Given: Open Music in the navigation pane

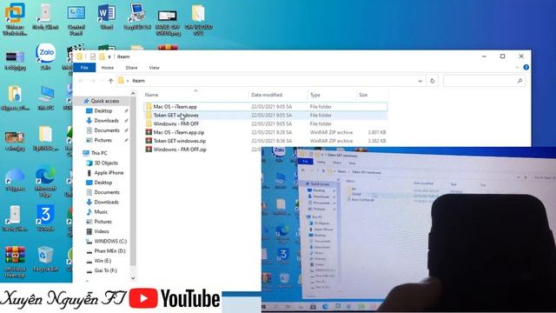Looking at the screenshot, I should coord(101,211).
